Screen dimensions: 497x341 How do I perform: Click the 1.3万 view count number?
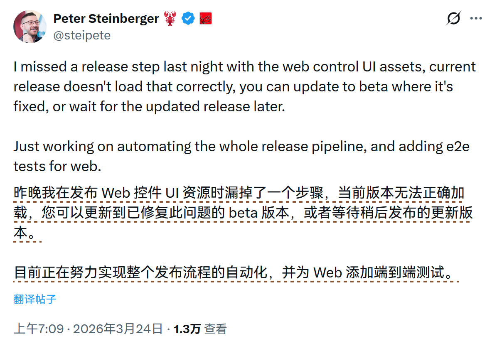[x=187, y=329]
